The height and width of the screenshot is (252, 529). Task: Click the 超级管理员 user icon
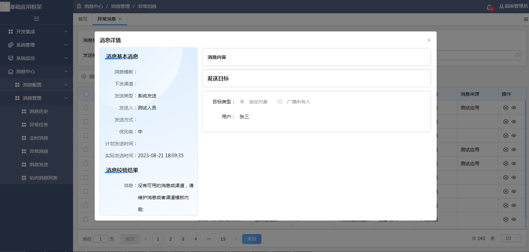(501, 6)
